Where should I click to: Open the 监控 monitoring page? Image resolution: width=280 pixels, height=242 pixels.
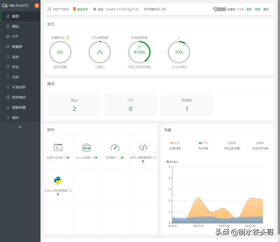pos(20,57)
